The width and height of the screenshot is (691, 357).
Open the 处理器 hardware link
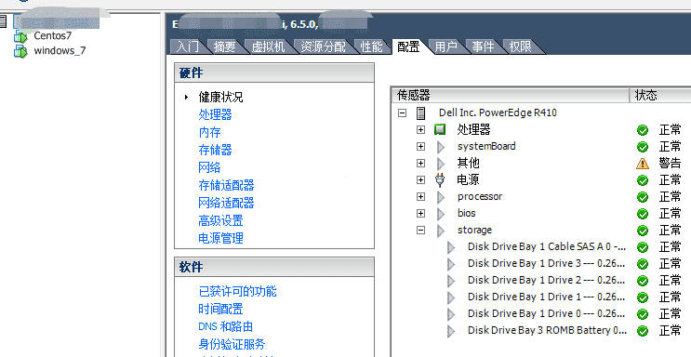[x=215, y=114]
